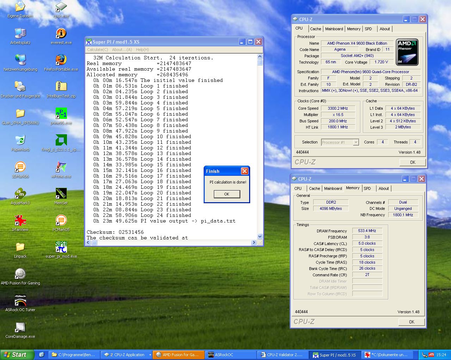This screenshot has width=451, height=360.
Task: Switch to the C:\Programme\Ben... taskbar window
Action: (x=74, y=355)
